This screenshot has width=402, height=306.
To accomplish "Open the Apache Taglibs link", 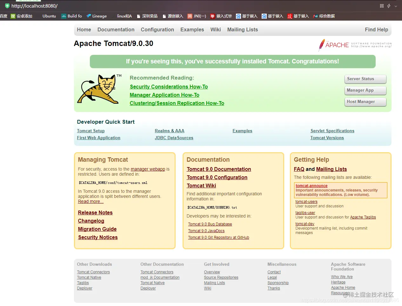I will pos(363,217).
